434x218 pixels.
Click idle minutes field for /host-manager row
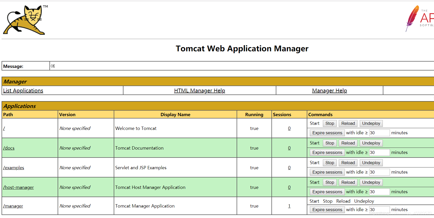(x=379, y=192)
